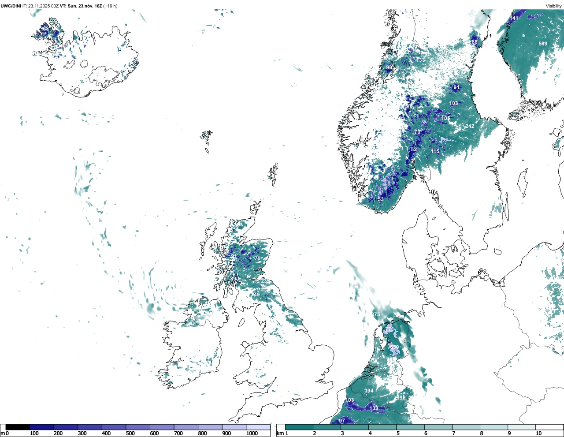
Task: Click the '76' value over Scotland
Action: tap(257, 258)
